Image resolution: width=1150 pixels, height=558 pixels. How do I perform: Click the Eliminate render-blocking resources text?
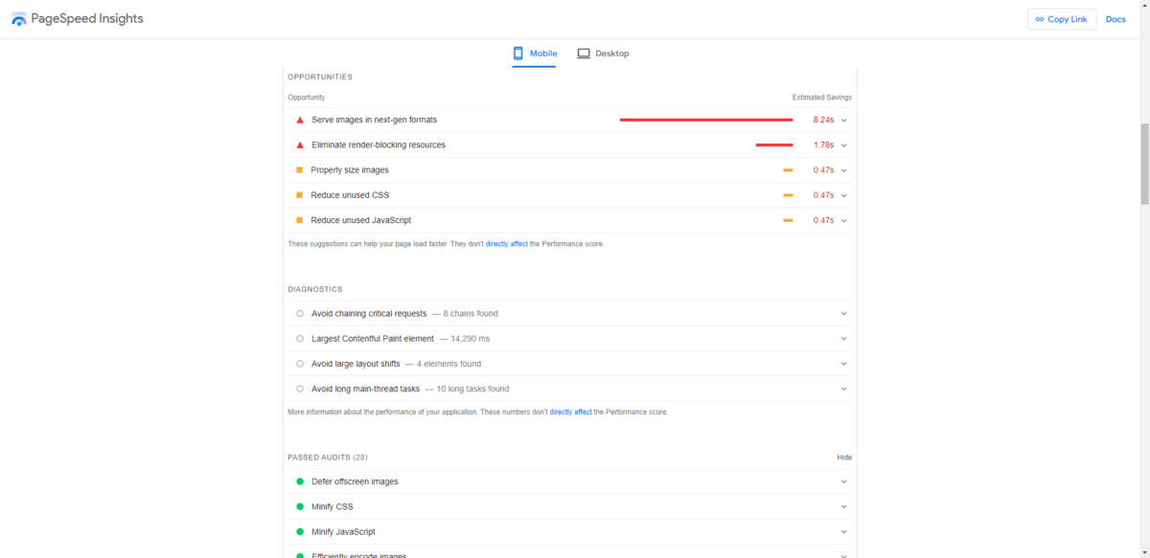click(x=379, y=145)
